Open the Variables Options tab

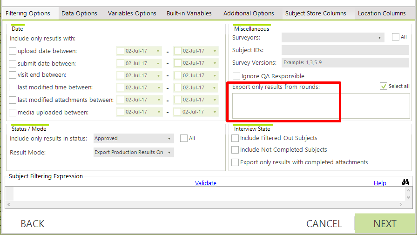tap(132, 13)
